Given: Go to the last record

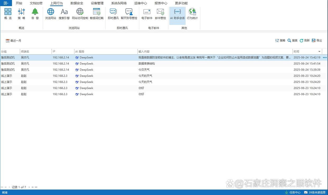Looking at the screenshot, I should pos(36,187).
